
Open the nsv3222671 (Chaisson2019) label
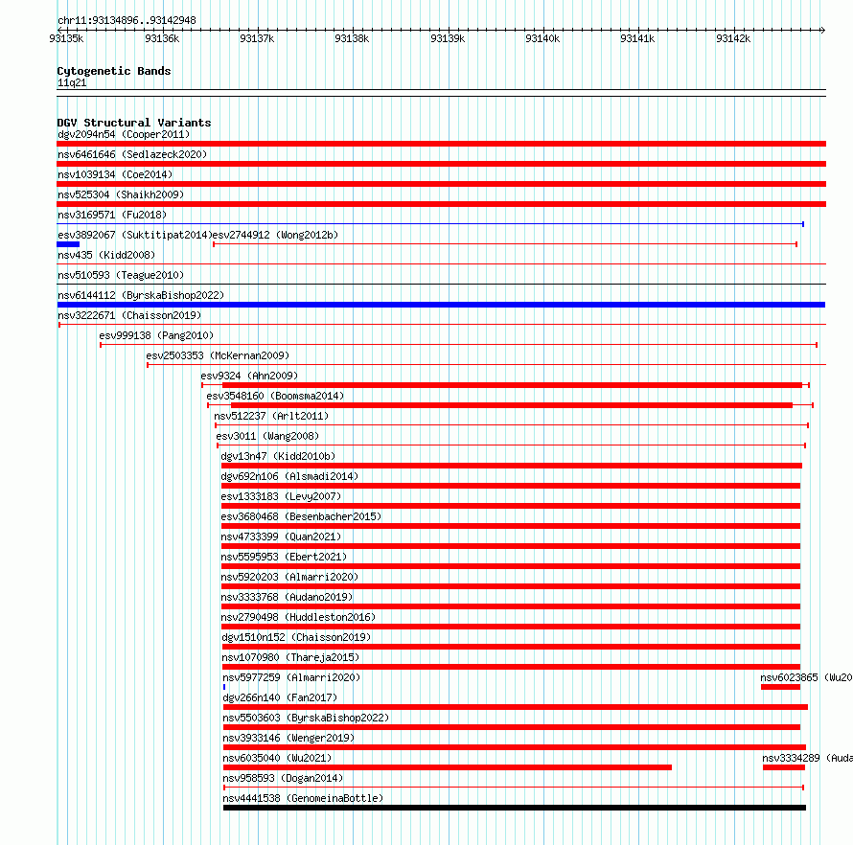(x=129, y=315)
